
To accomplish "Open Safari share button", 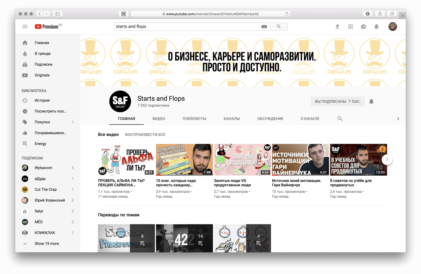I will coord(380,14).
